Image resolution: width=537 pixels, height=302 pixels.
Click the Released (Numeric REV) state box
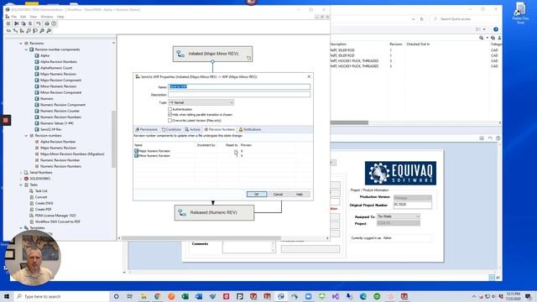(215, 212)
